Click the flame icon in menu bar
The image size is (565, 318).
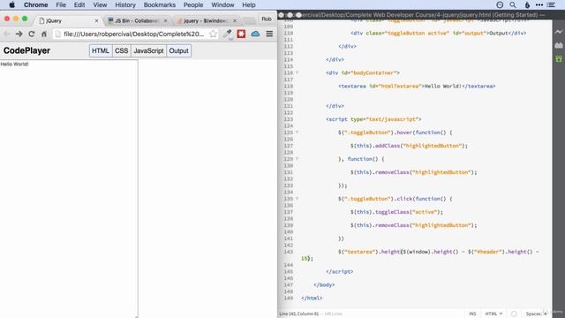click(527, 4)
